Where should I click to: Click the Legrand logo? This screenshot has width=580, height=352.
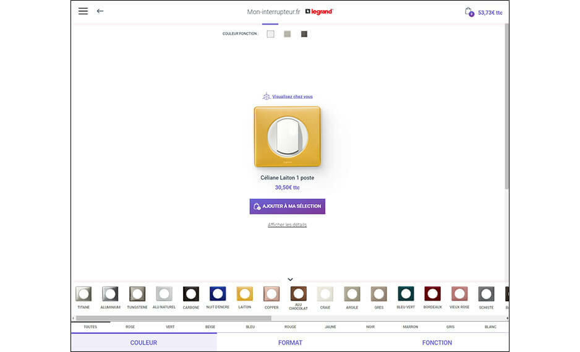[x=319, y=12]
